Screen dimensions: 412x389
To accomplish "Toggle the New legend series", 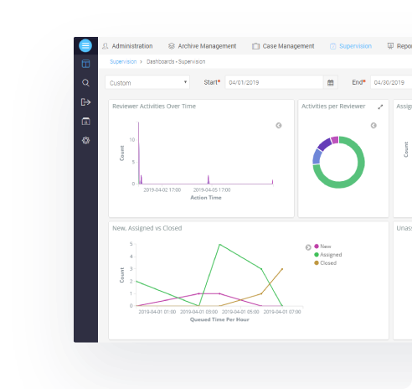I will [322, 246].
